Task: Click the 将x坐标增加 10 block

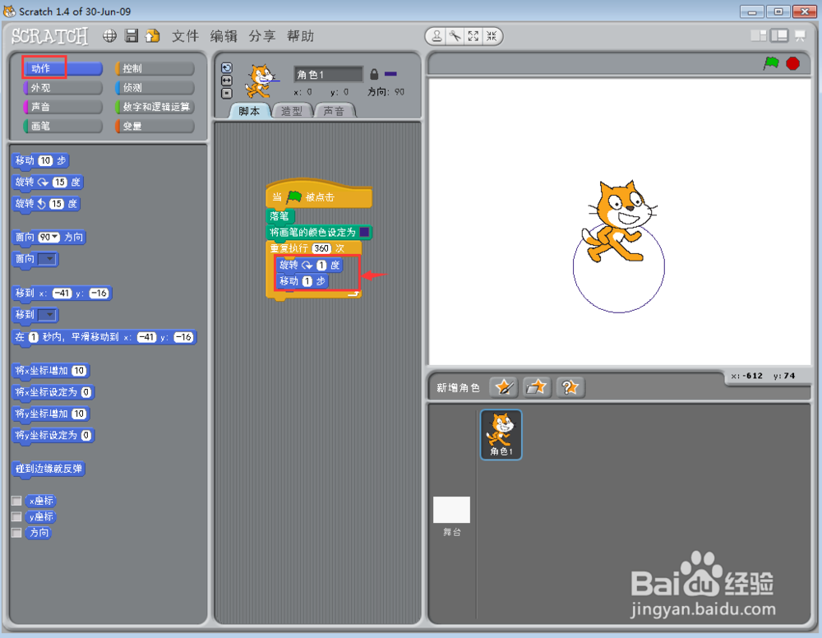Action: (51, 371)
